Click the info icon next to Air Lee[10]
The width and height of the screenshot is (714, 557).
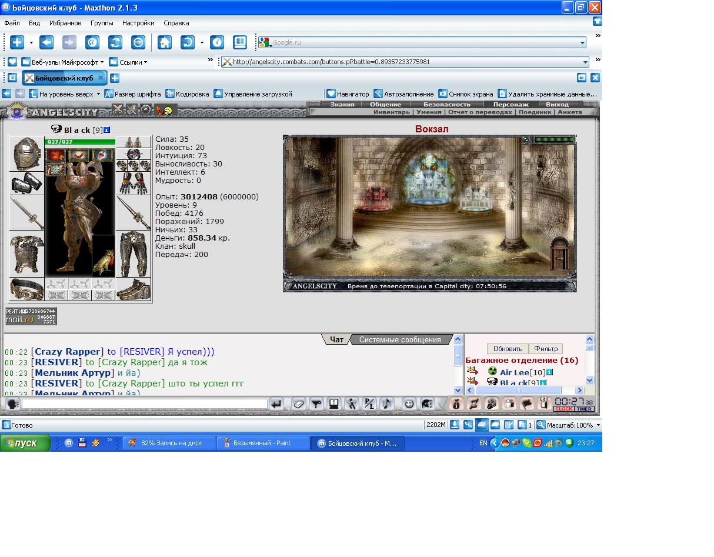coord(549,372)
